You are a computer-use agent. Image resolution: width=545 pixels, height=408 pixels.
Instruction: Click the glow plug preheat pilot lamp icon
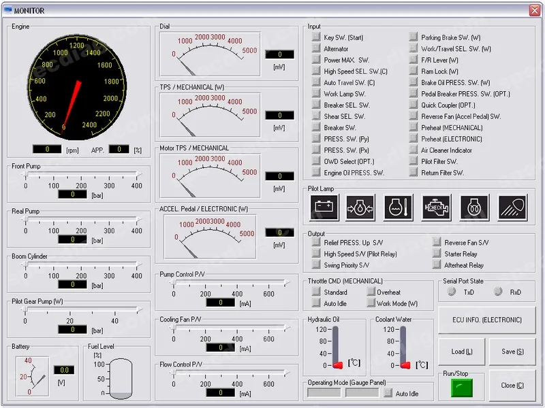point(475,207)
